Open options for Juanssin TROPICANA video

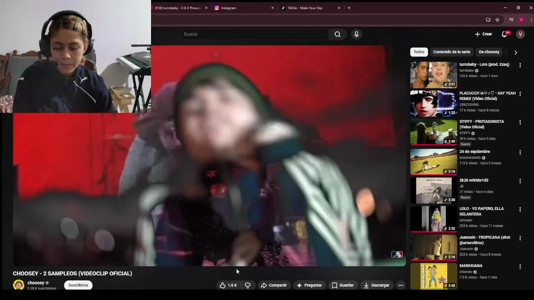tap(520, 238)
